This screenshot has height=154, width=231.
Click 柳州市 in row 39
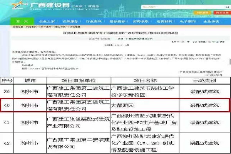(30, 92)
